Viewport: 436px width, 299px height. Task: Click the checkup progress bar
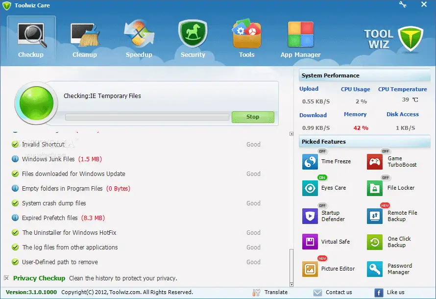coord(147,117)
